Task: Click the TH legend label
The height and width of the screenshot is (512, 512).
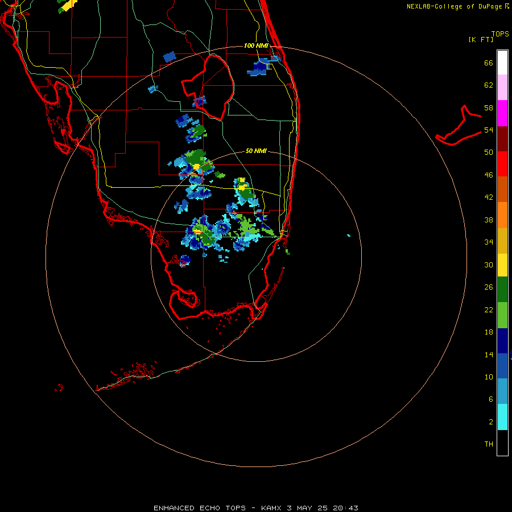Action: point(489,444)
